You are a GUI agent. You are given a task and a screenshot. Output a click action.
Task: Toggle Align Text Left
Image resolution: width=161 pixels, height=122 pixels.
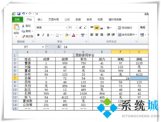92,35
